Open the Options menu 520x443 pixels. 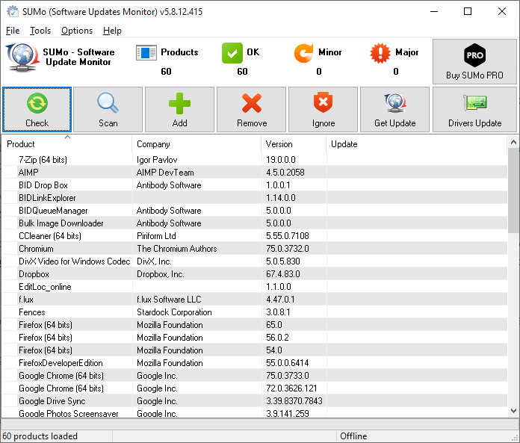(77, 31)
